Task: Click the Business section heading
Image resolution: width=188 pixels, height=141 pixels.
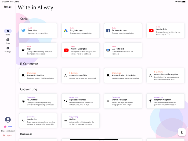Action: pos(26,134)
